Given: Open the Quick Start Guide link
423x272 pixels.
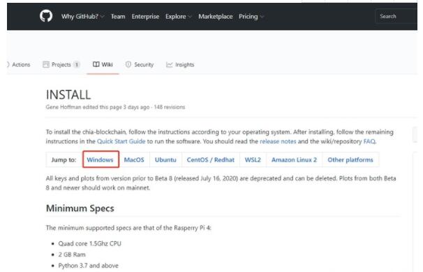Looking at the screenshot, I should tap(121, 141).
